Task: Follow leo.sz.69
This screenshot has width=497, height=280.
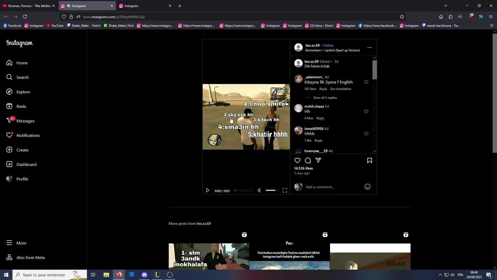Action: pos(328,45)
